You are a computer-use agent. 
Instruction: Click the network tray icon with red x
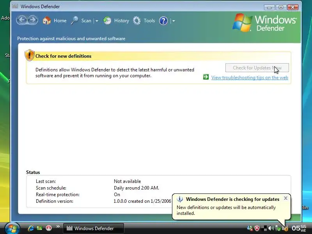coord(250,228)
